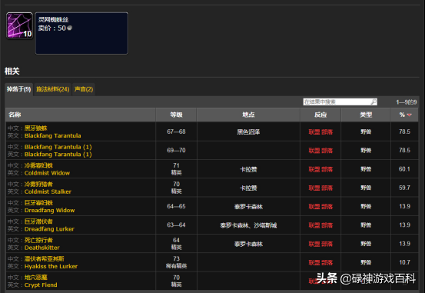Image resolution: width=425 pixels, height=293 pixels.
Task: Open the Coldmist Widow NPC link
Action: (47, 173)
